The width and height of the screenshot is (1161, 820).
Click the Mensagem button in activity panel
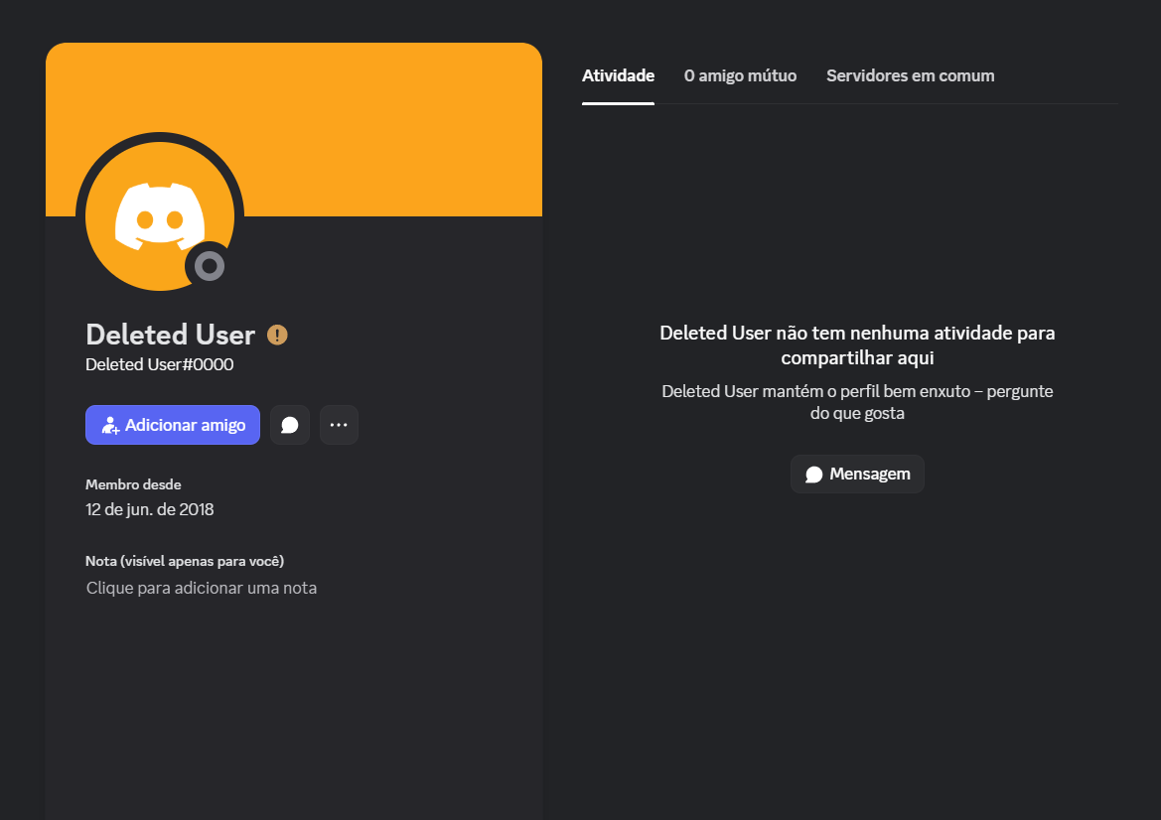[857, 474]
